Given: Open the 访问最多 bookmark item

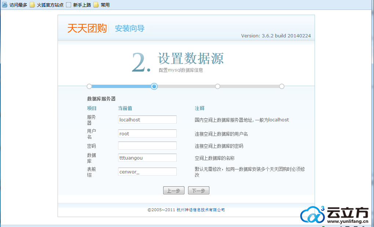Looking at the screenshot, I should click(x=15, y=5).
